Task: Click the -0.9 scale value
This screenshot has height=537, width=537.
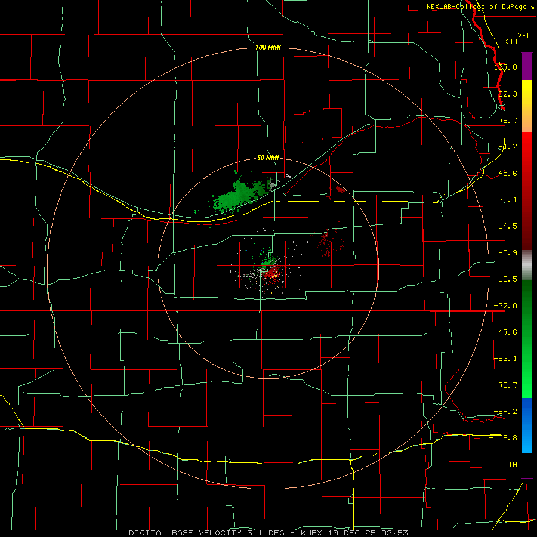Action: [508, 253]
